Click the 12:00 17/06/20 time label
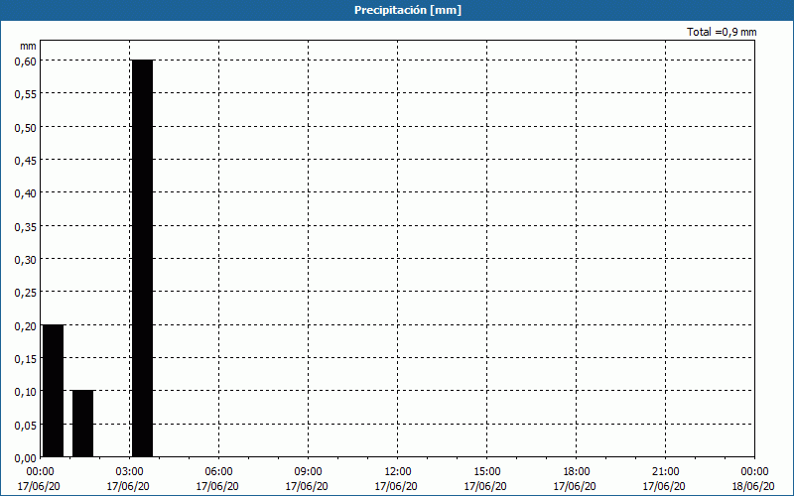 click(x=396, y=479)
